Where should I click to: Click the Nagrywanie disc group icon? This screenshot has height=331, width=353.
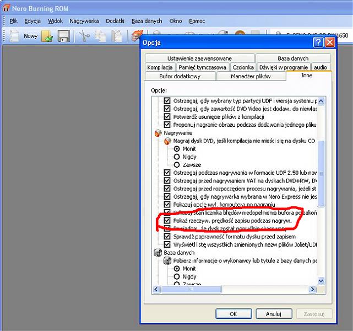[158, 133]
